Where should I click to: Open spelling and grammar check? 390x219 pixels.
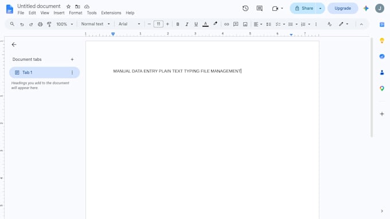click(x=329, y=24)
